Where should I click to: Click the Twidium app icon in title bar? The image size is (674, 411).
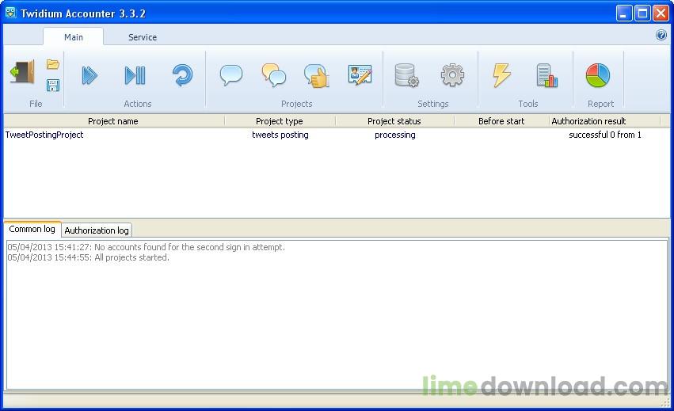(10, 13)
